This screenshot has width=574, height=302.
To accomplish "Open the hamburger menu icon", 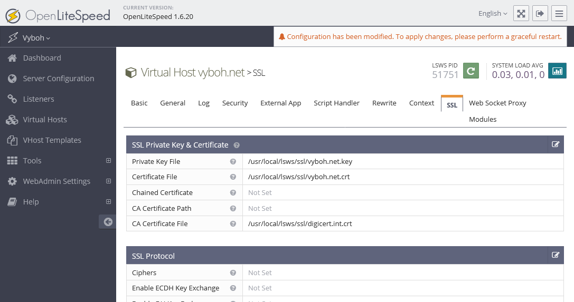I will click(559, 14).
